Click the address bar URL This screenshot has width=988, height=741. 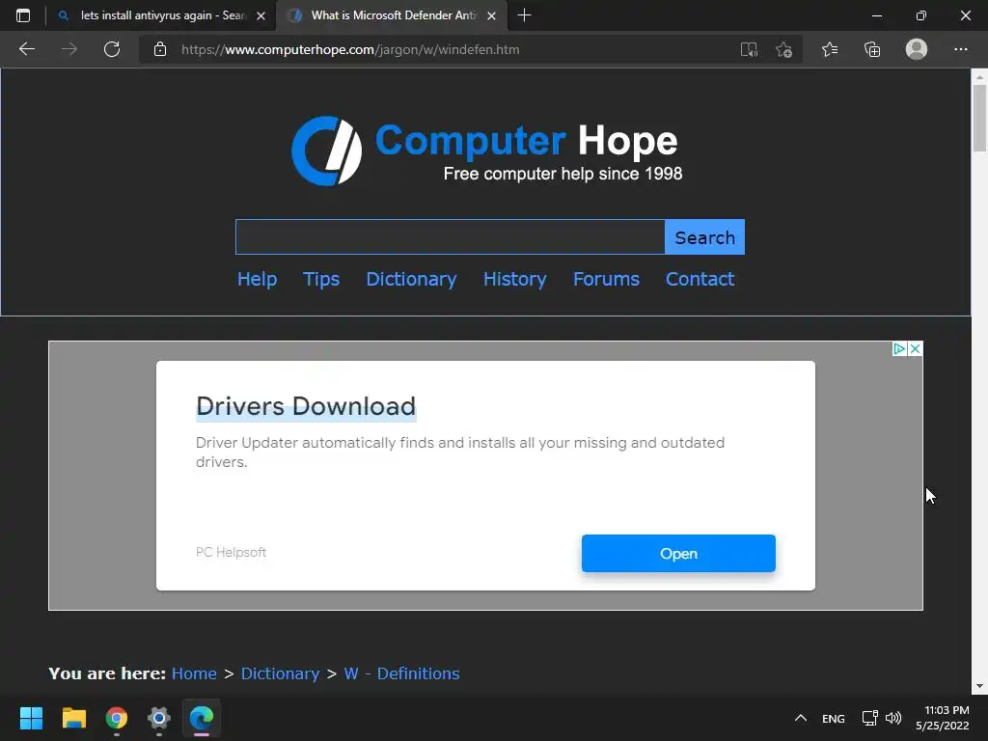350,49
